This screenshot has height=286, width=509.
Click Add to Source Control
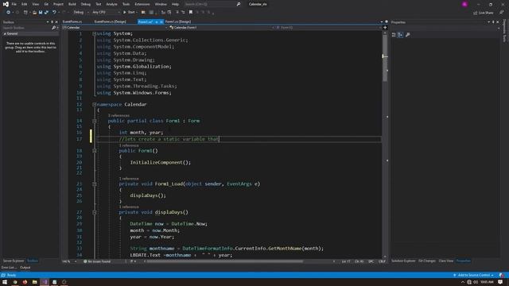click(474, 275)
